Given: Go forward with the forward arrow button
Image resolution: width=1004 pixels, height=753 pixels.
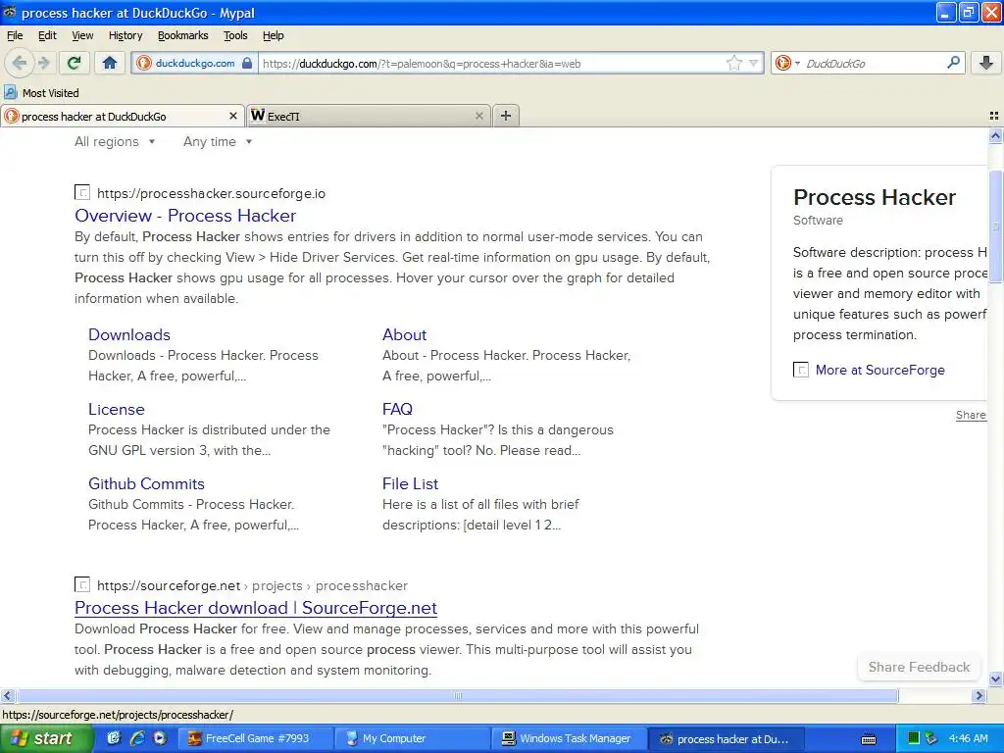Looking at the screenshot, I should [x=43, y=63].
